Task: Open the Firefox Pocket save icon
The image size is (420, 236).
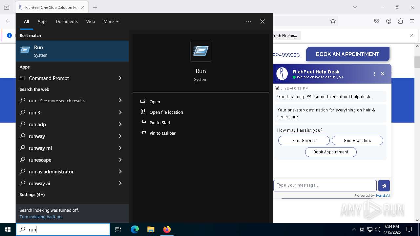Action: [377, 21]
